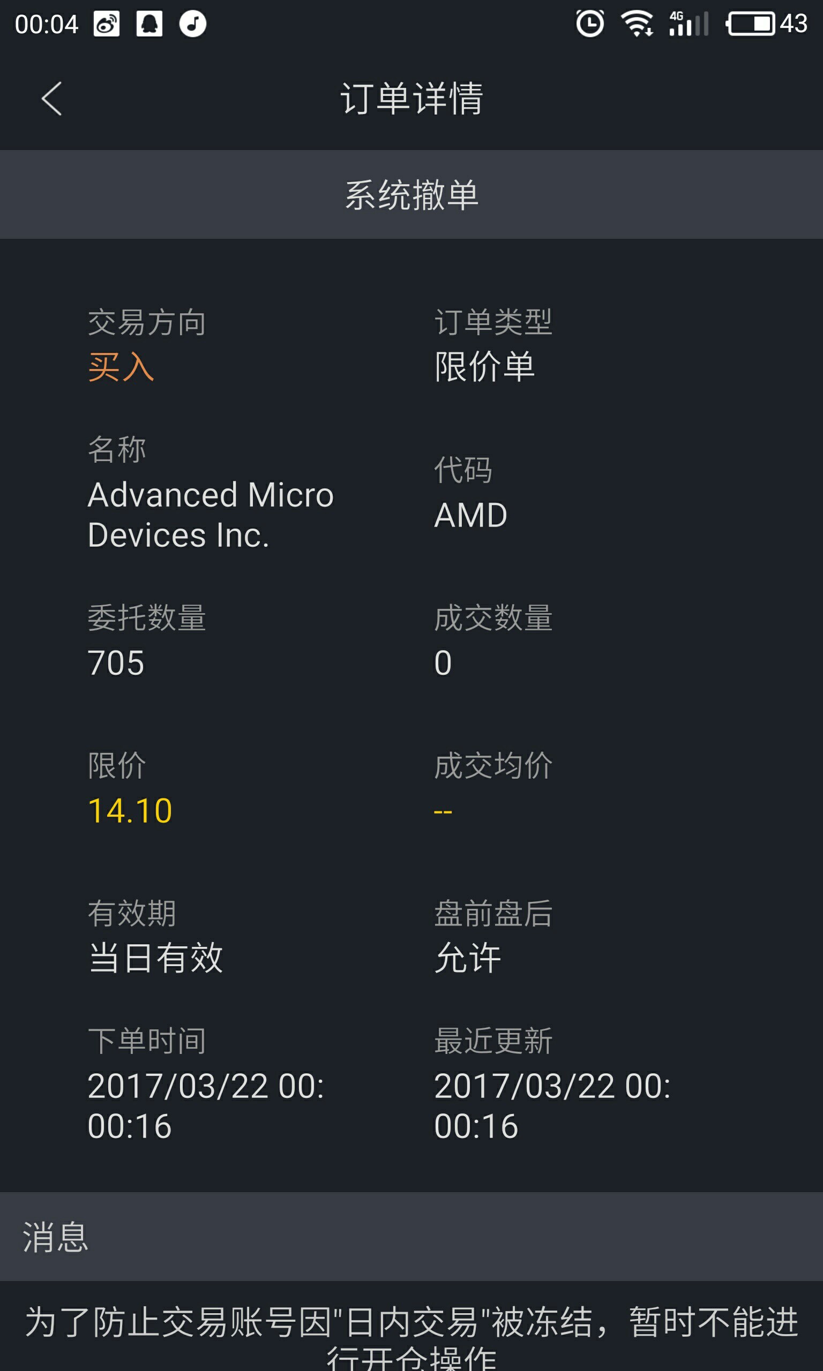Tap the alarm clock status icon
Image resolution: width=823 pixels, height=1371 pixels.
pos(589,24)
